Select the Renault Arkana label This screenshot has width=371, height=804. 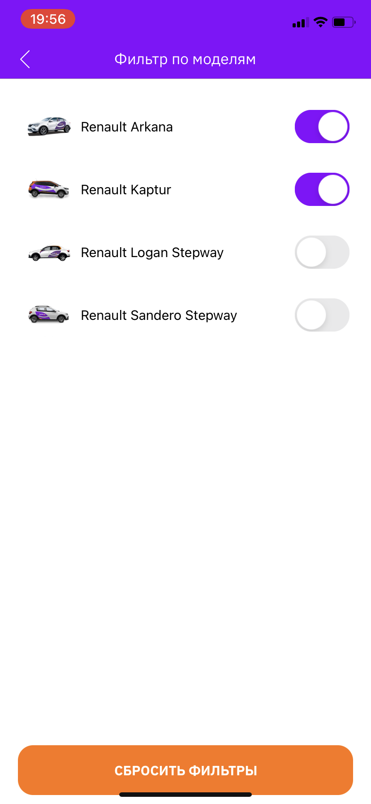click(x=127, y=127)
